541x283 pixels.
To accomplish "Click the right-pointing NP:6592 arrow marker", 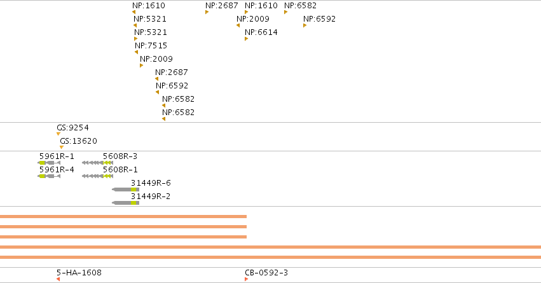I will [305, 25].
